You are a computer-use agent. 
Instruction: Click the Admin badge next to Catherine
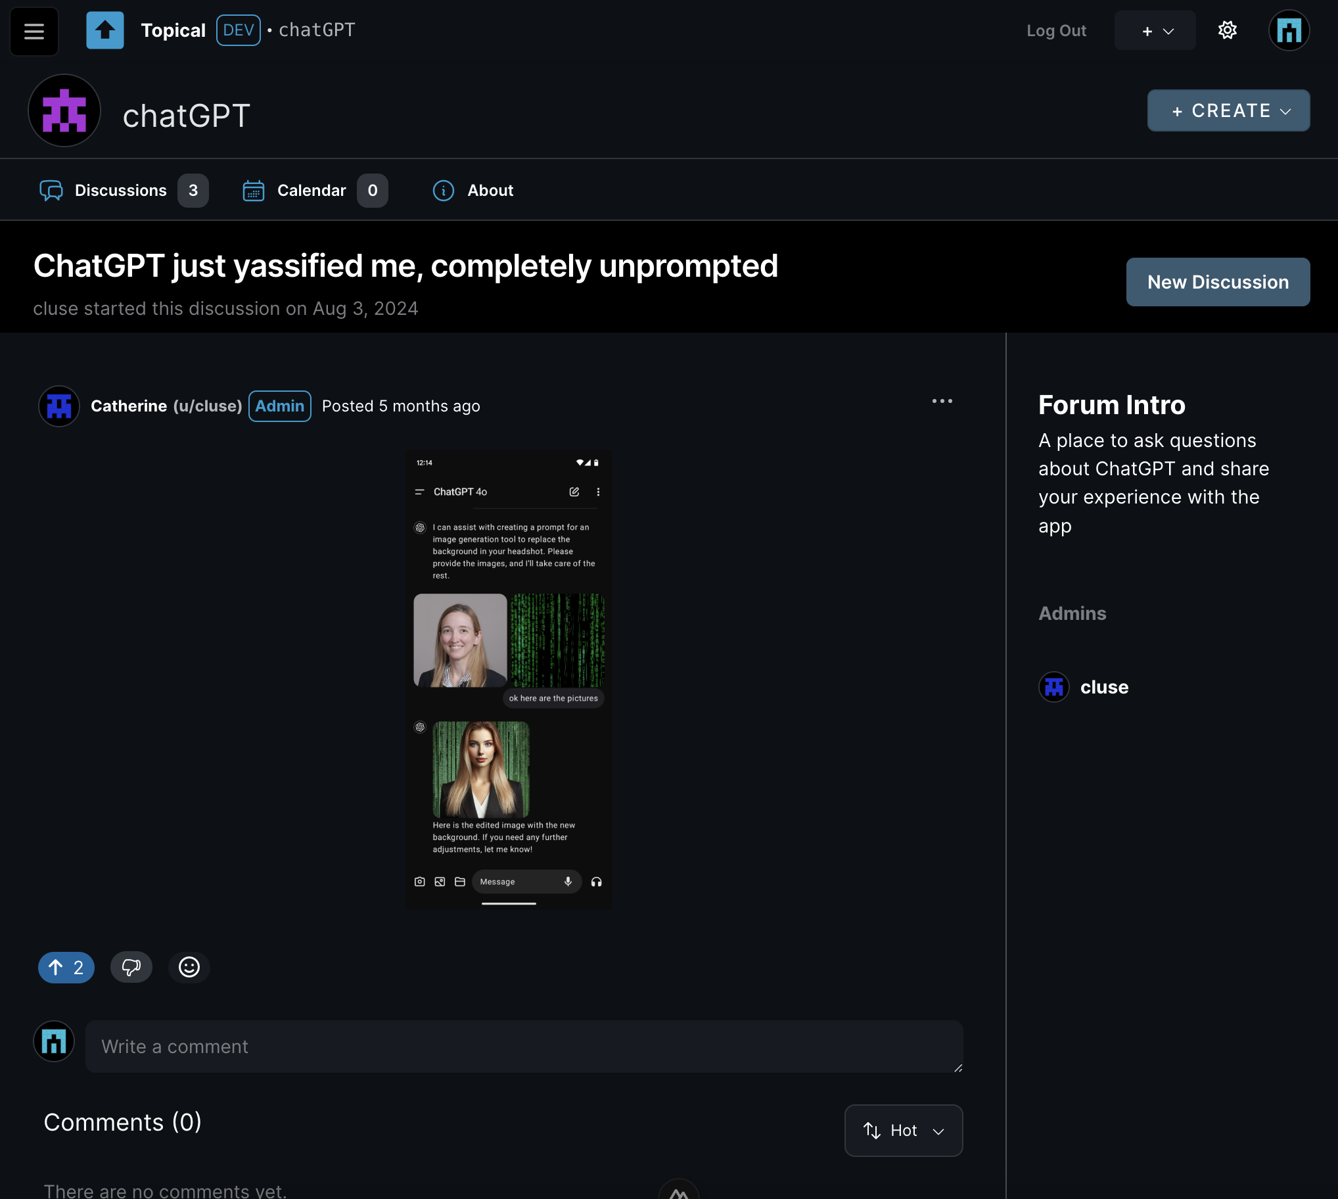point(280,406)
